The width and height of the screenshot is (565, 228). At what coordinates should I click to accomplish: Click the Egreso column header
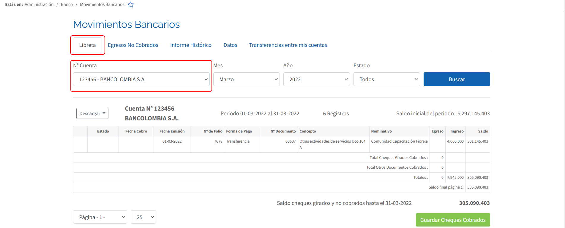click(x=438, y=131)
